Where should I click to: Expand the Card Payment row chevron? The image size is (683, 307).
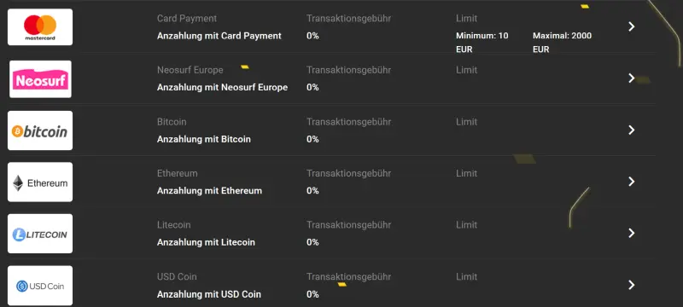631,27
